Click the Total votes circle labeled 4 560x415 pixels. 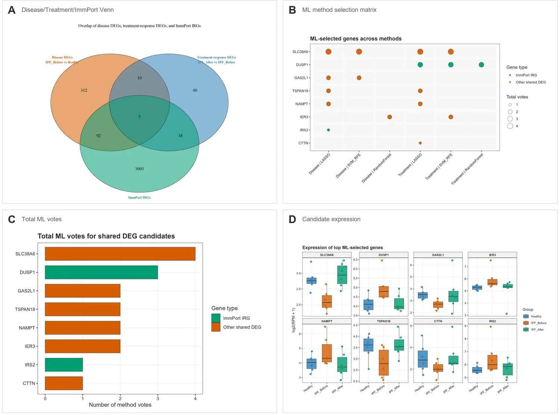point(510,126)
